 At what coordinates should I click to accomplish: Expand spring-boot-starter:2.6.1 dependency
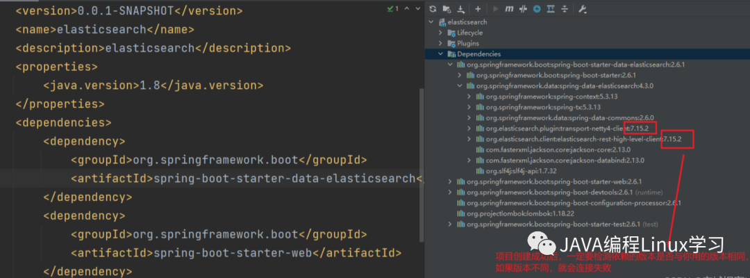460,75
